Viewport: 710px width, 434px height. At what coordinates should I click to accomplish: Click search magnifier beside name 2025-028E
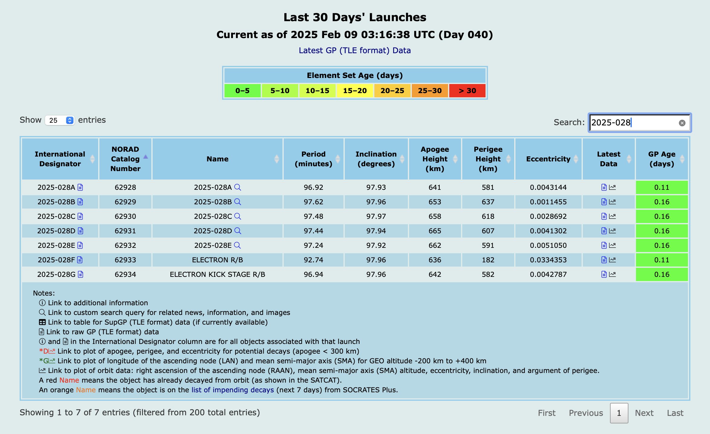pyautogui.click(x=237, y=245)
